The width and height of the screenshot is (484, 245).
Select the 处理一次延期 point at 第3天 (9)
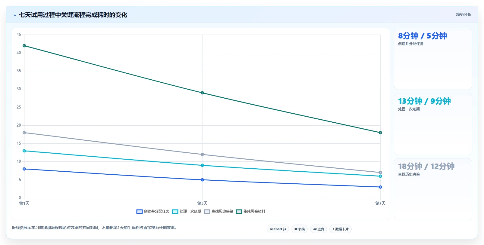point(202,165)
